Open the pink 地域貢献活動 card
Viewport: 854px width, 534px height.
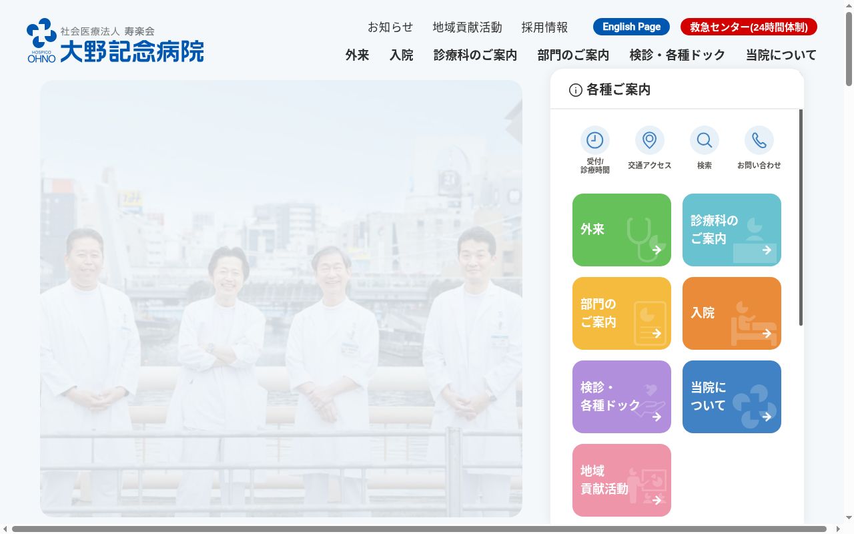pos(622,480)
